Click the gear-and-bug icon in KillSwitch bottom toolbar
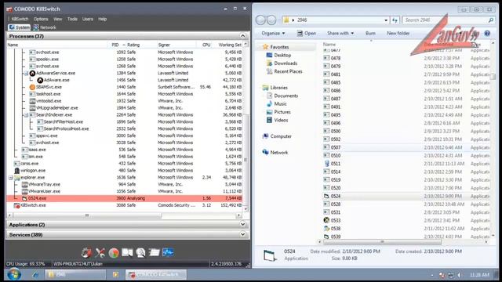 (86, 252)
